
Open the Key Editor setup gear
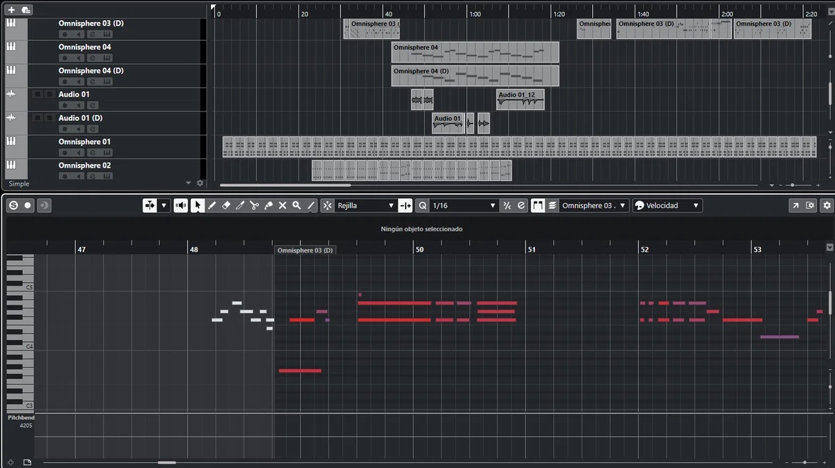tap(827, 205)
